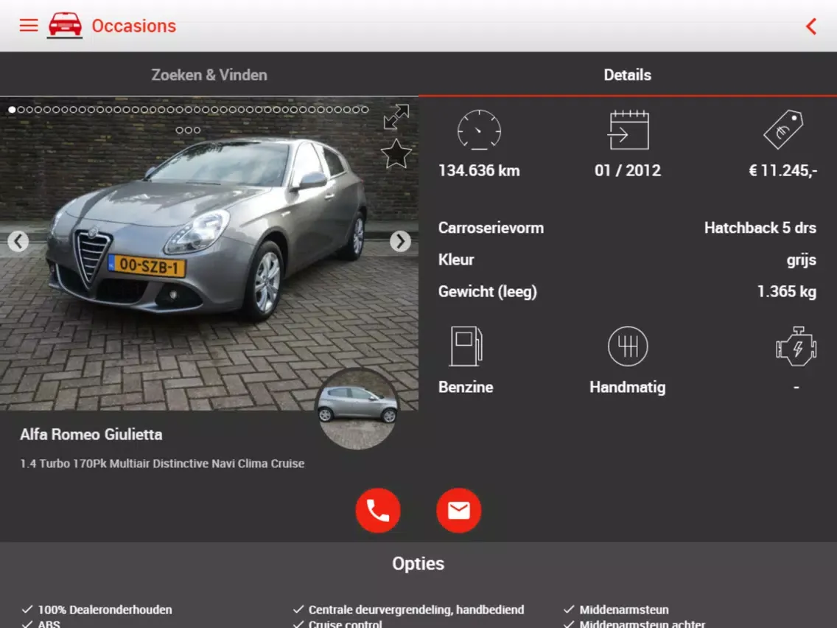Click the 134.636 km value
Screen dimensions: 837x628
(x=479, y=170)
